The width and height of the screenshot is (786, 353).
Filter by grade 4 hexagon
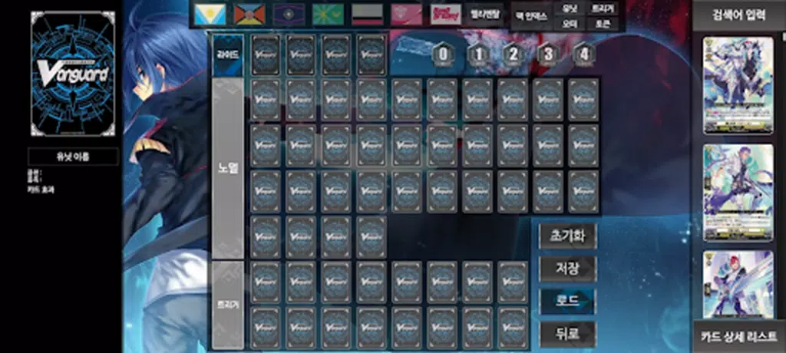click(584, 54)
